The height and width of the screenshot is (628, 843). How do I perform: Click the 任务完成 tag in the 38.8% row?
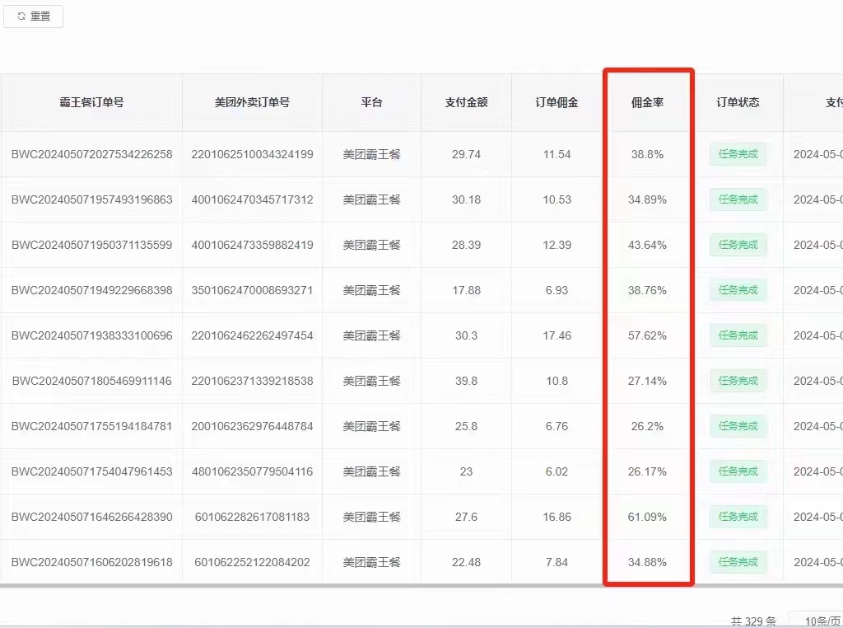click(738, 154)
